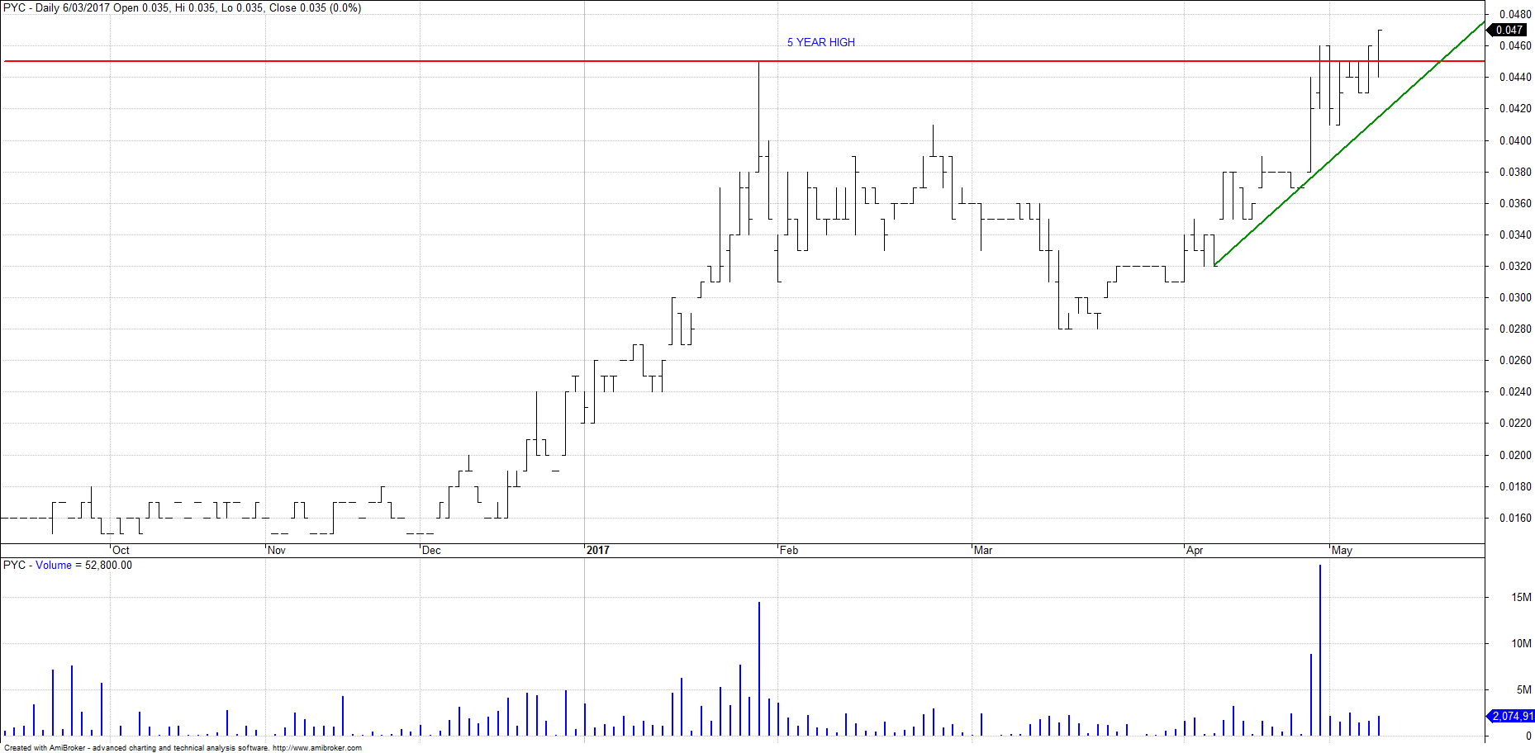Click the 0.0360 price axis label
The width and height of the screenshot is (1535, 753).
tap(1515, 203)
